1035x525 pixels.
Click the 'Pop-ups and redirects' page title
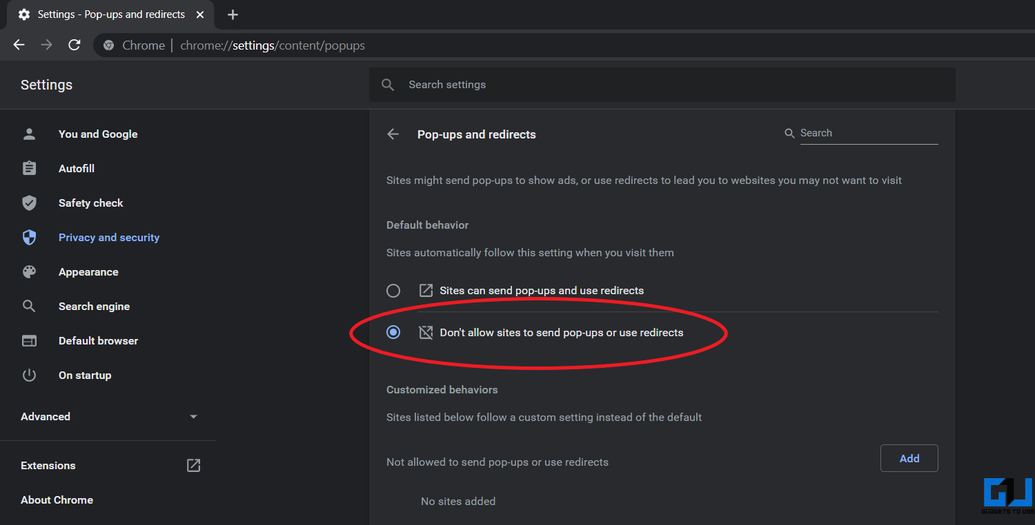(x=477, y=134)
